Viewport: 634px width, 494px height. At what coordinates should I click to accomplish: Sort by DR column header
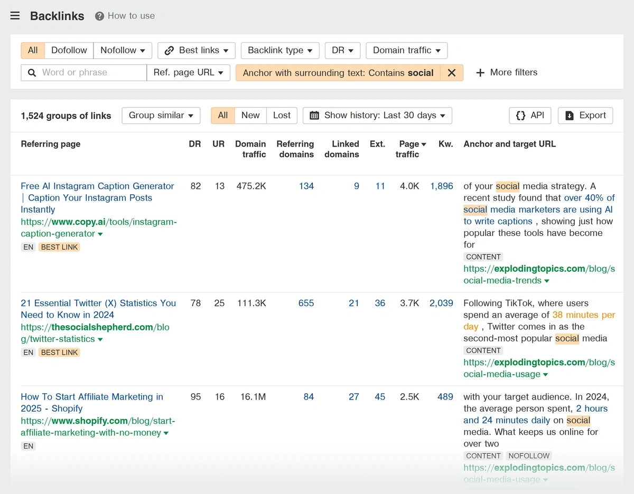click(x=195, y=144)
